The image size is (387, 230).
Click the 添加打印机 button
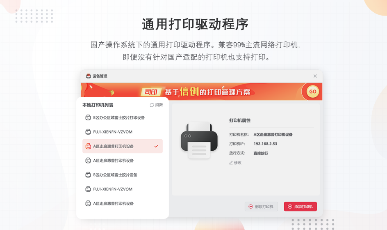[x=300, y=207]
